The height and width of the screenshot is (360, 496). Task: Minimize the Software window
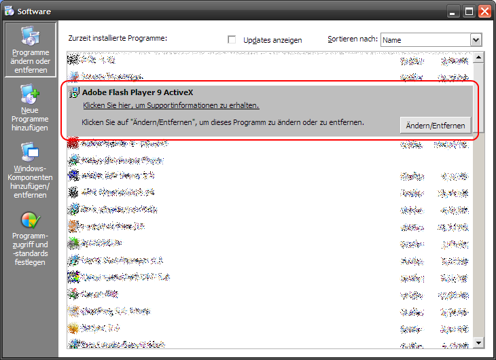[x=453, y=12]
